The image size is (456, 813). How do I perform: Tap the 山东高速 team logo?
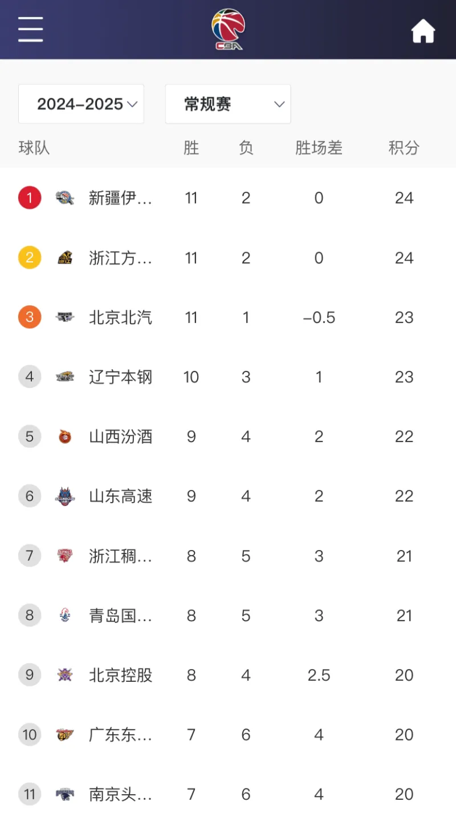click(x=64, y=496)
